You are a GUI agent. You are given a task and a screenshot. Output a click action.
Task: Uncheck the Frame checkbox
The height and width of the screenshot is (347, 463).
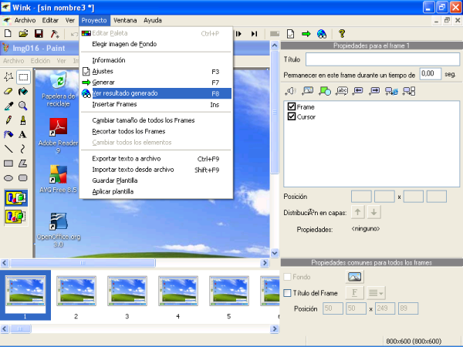[292, 106]
